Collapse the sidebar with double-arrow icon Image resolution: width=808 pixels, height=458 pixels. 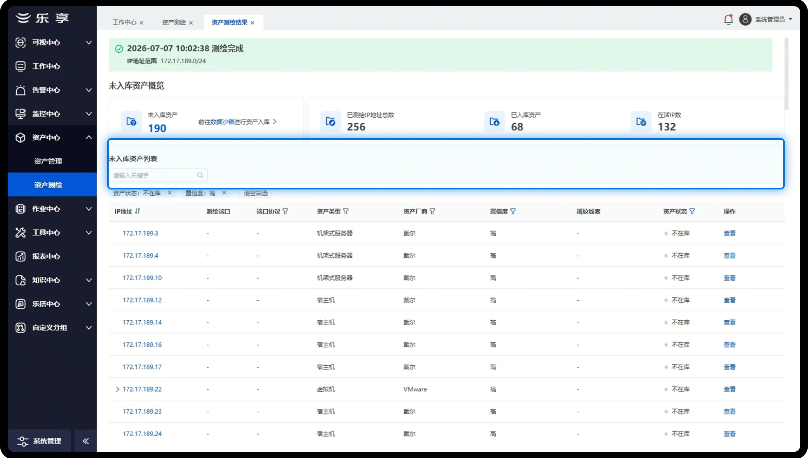click(x=86, y=441)
